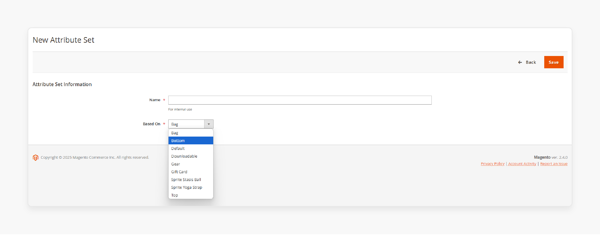Screen dimensions: 600x235
Task: Select Bag in the dropdown list
Action: click(191, 133)
